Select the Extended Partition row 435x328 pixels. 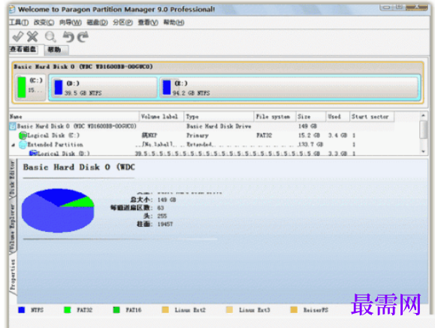(x=201, y=144)
